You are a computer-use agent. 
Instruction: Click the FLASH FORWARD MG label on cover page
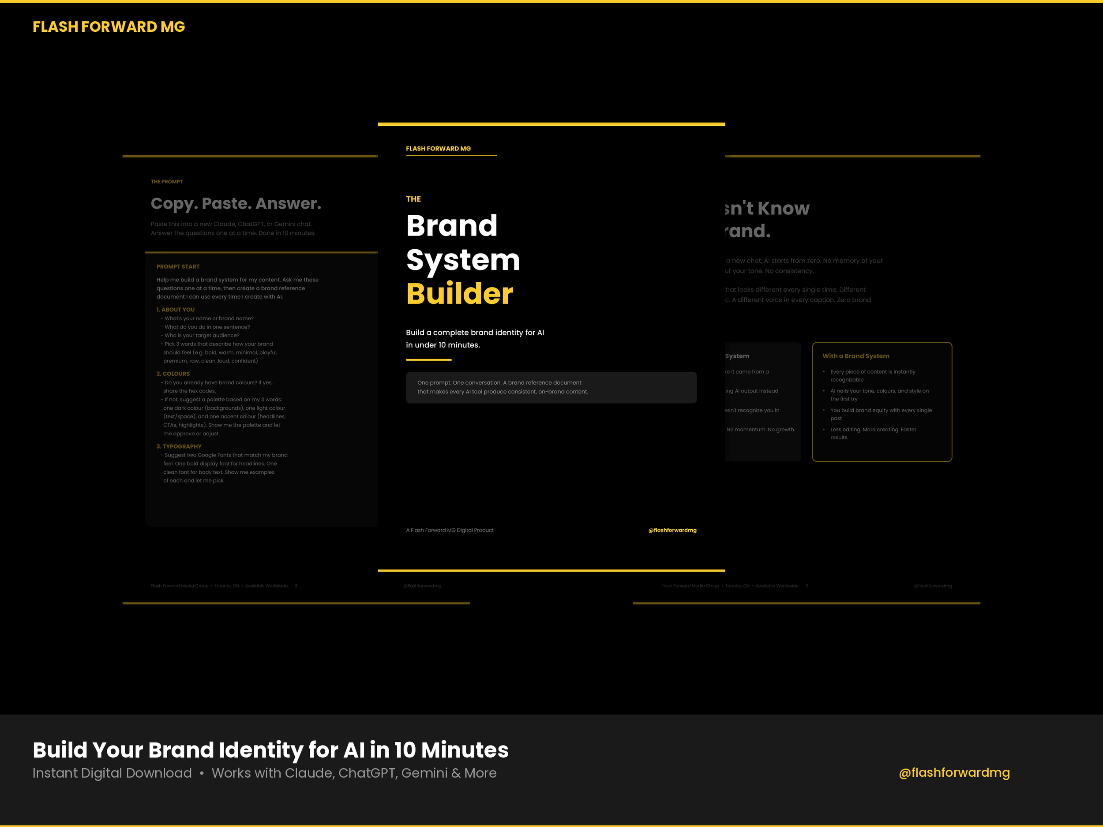438,148
